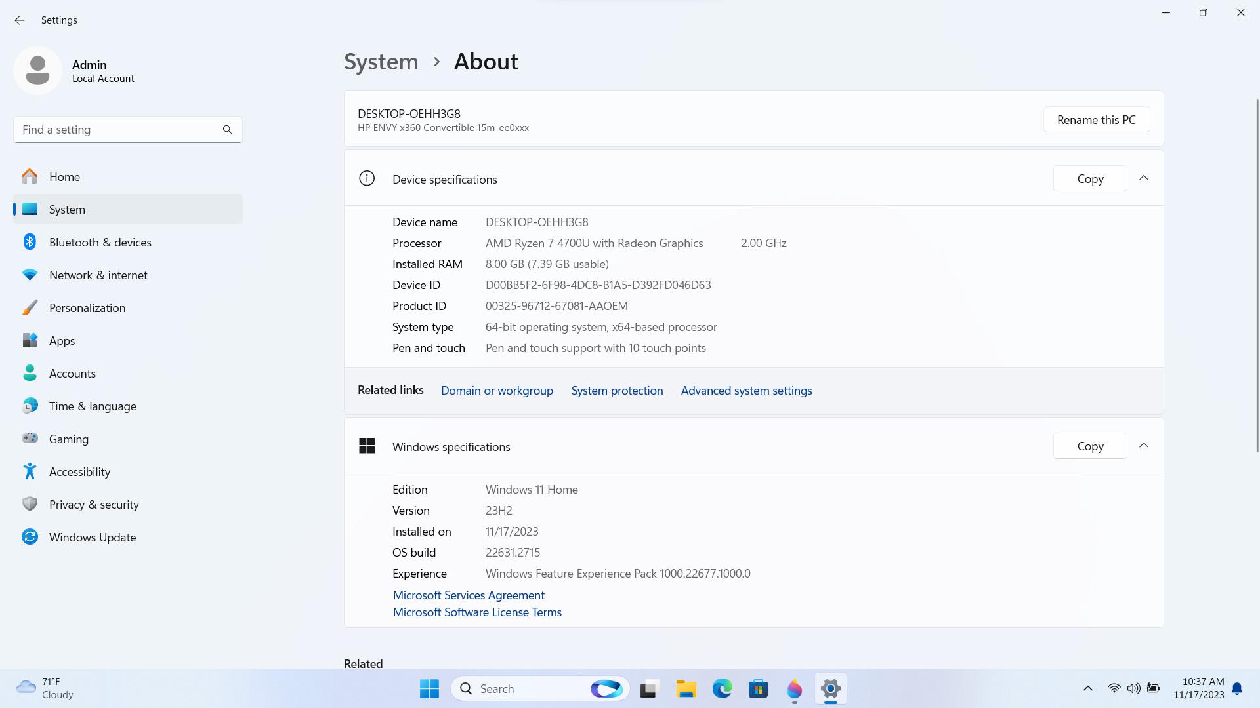
Task: Click Find a setting search box
Action: pos(128,130)
